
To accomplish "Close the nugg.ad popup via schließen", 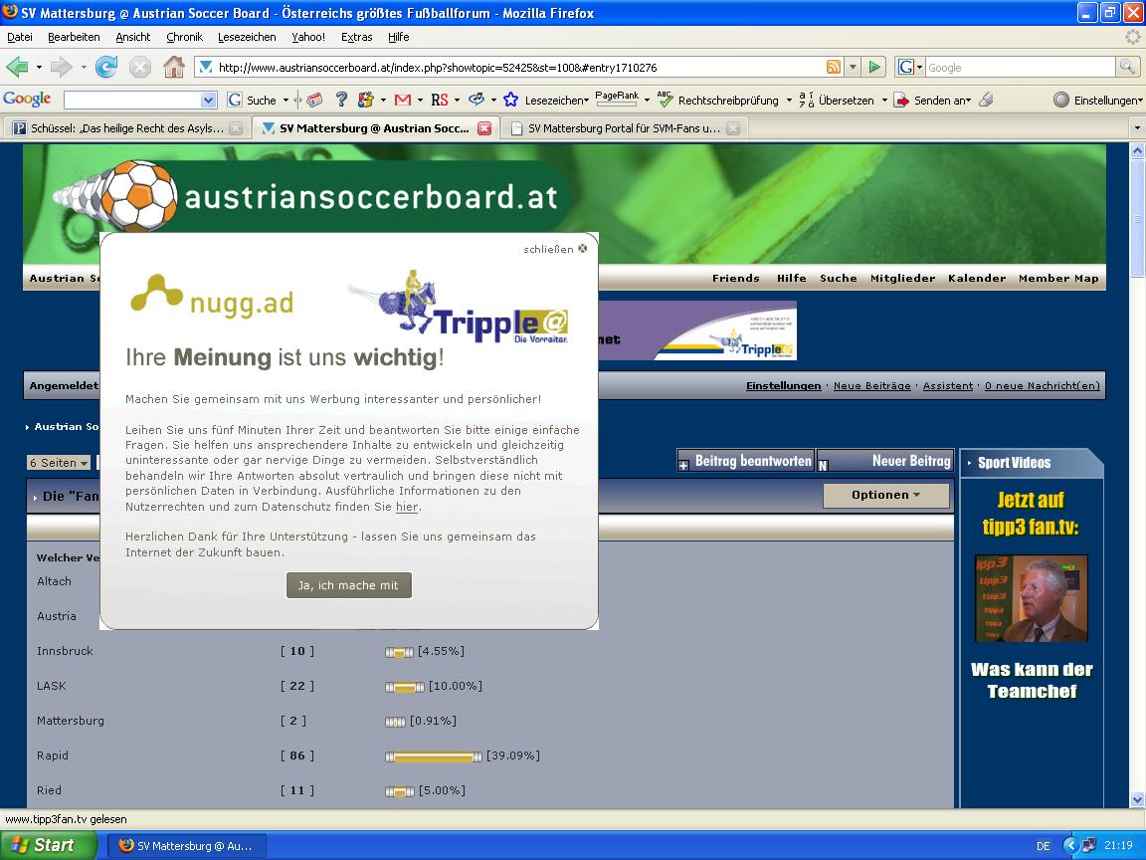I will coord(555,249).
